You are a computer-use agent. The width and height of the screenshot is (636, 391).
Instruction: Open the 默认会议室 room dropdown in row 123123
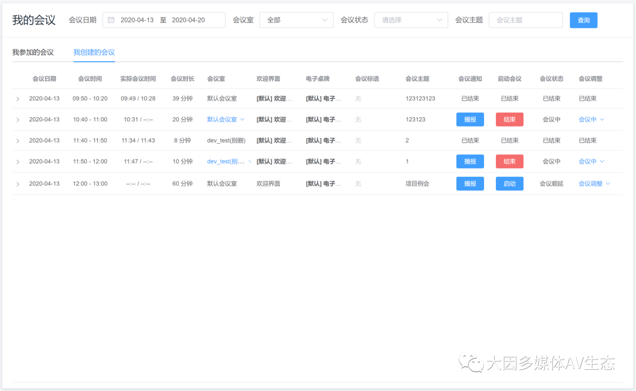click(x=224, y=119)
